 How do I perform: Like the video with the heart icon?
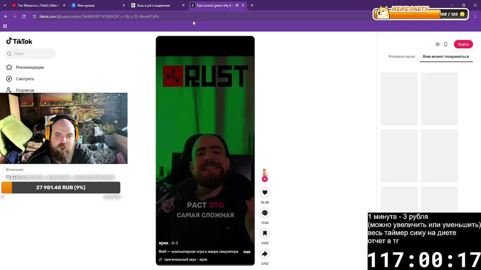coord(265,192)
